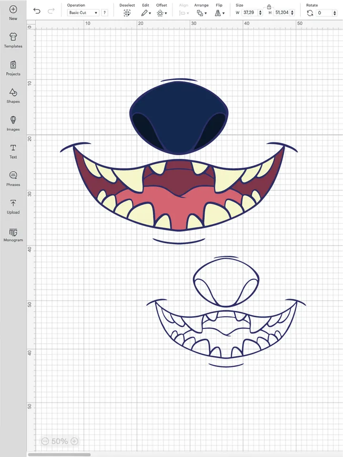Click the Deselect icon

click(127, 13)
